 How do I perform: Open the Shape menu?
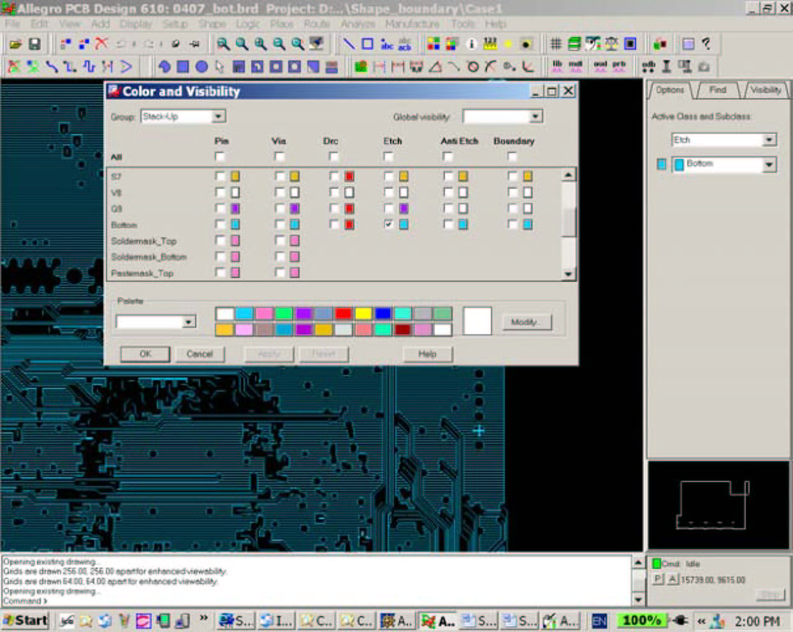(212, 24)
